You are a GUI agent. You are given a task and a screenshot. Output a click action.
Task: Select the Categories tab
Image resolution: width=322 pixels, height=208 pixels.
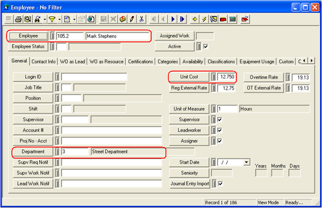167,62
